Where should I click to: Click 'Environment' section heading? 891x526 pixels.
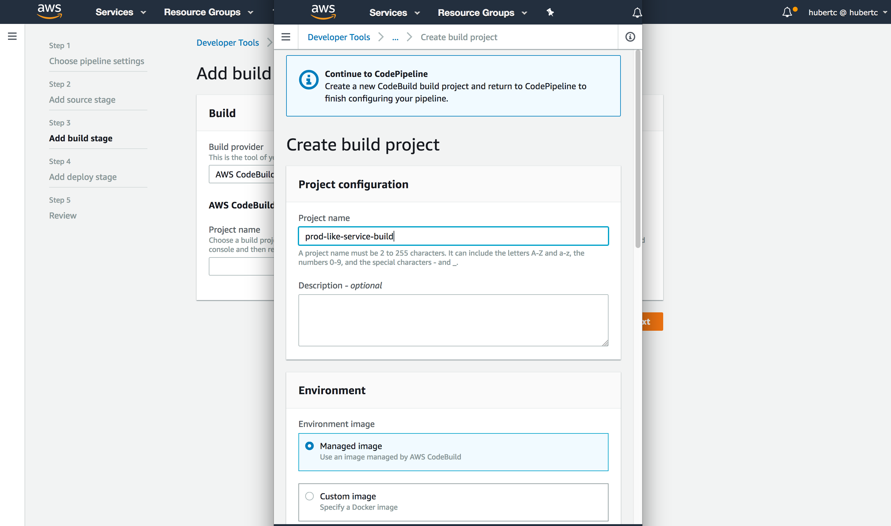(332, 390)
